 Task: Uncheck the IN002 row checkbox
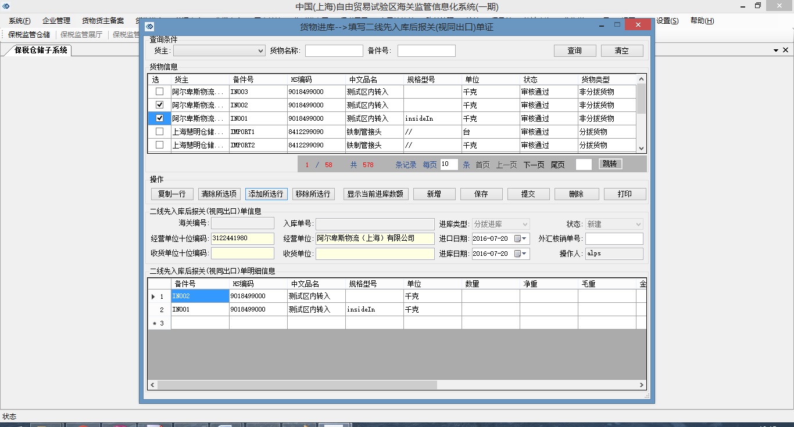point(159,105)
